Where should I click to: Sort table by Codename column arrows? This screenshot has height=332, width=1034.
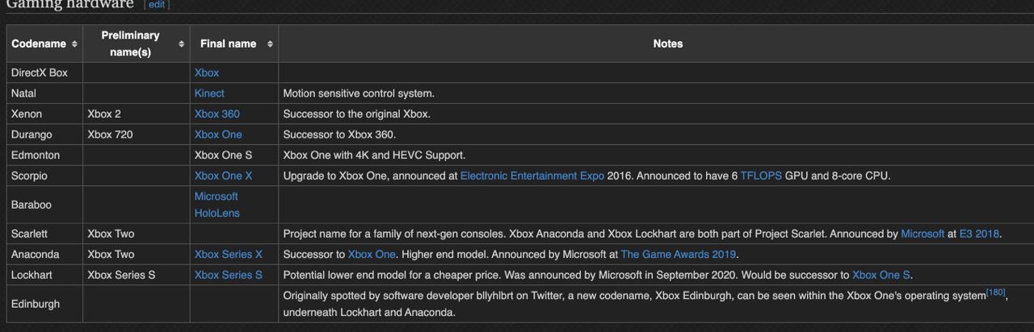click(75, 44)
